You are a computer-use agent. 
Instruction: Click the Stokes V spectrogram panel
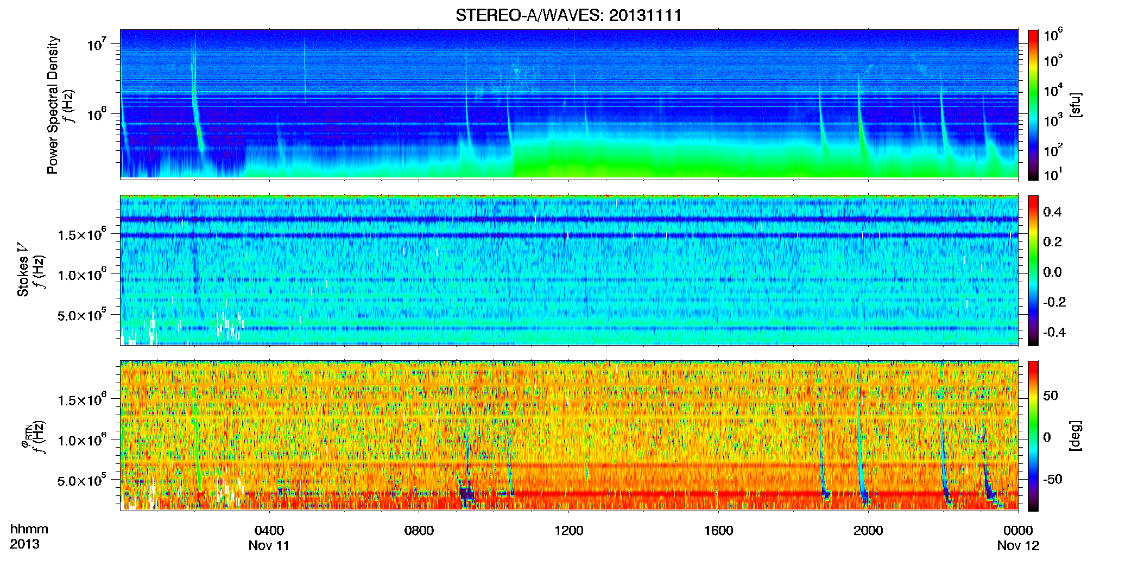[x=569, y=270]
